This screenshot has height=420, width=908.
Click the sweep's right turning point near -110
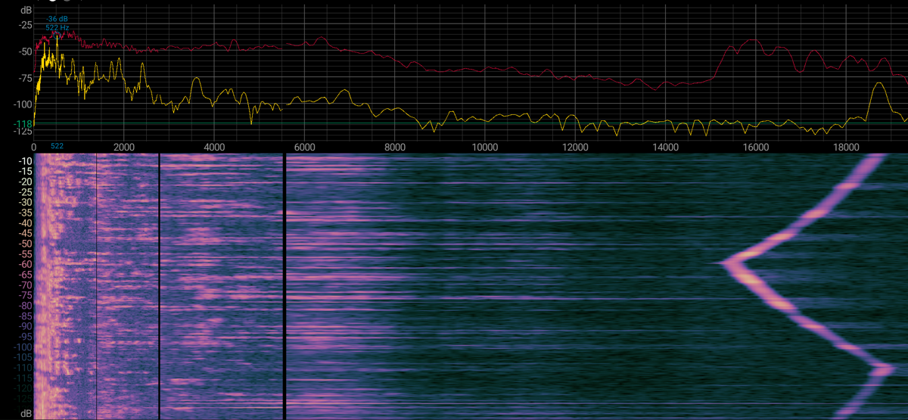884,369
